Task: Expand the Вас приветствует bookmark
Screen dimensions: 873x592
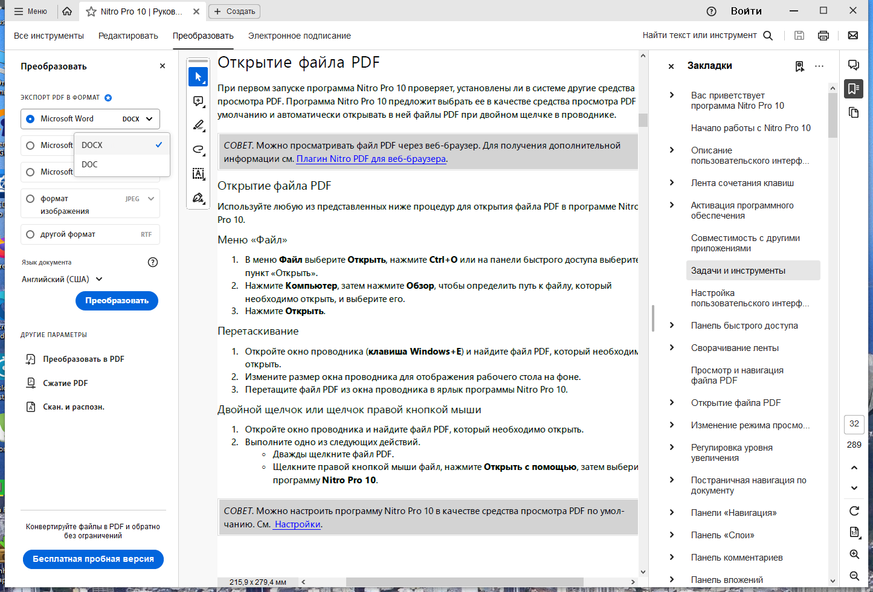Action: point(672,95)
